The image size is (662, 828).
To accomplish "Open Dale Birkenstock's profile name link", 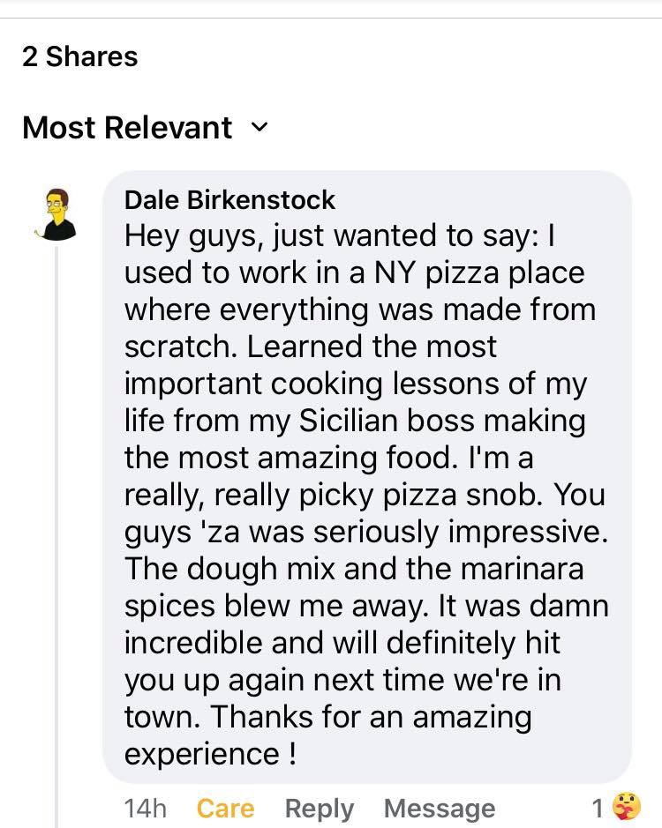I will tap(229, 200).
